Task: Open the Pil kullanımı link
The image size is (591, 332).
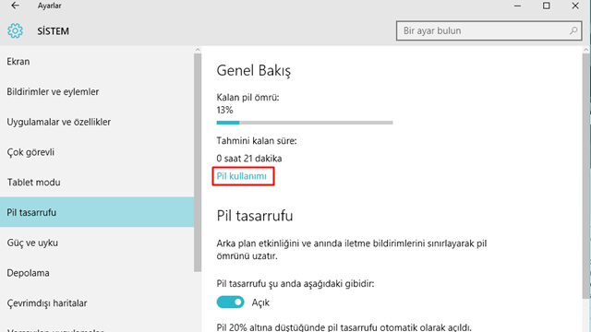Action: tap(242, 176)
